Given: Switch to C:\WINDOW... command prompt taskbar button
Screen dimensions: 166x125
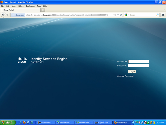Looking at the screenshot, I should (103, 122).
